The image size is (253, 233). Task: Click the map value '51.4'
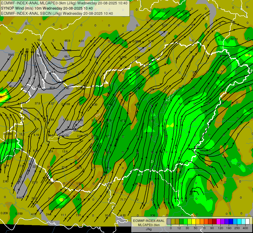point(94,120)
